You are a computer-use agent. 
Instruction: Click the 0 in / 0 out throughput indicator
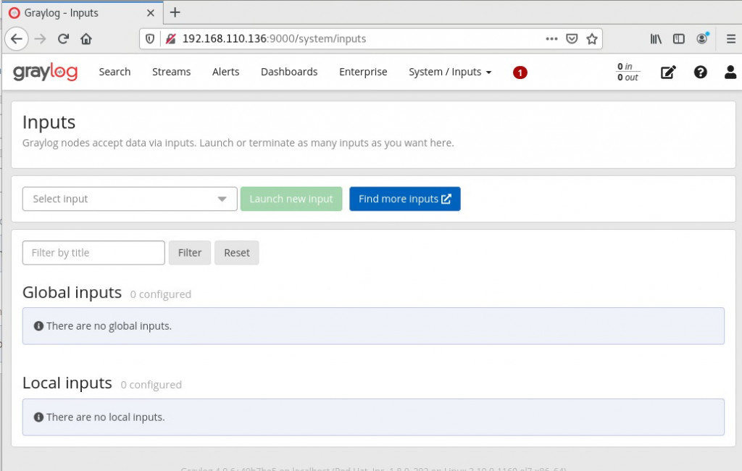(x=628, y=72)
